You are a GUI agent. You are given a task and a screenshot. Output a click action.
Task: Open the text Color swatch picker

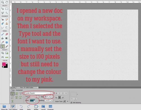(x=32, y=100)
